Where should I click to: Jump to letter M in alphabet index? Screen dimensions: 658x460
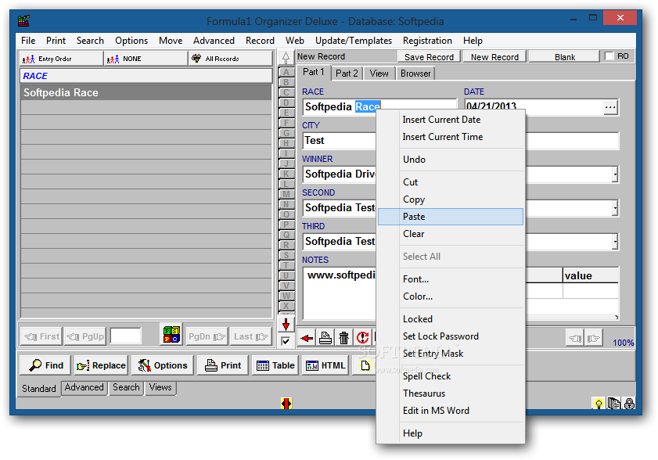pos(286,194)
